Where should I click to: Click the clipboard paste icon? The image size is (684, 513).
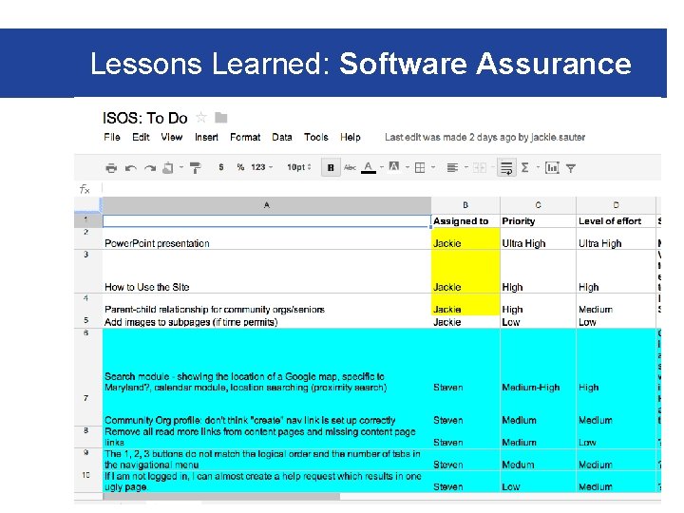168,167
